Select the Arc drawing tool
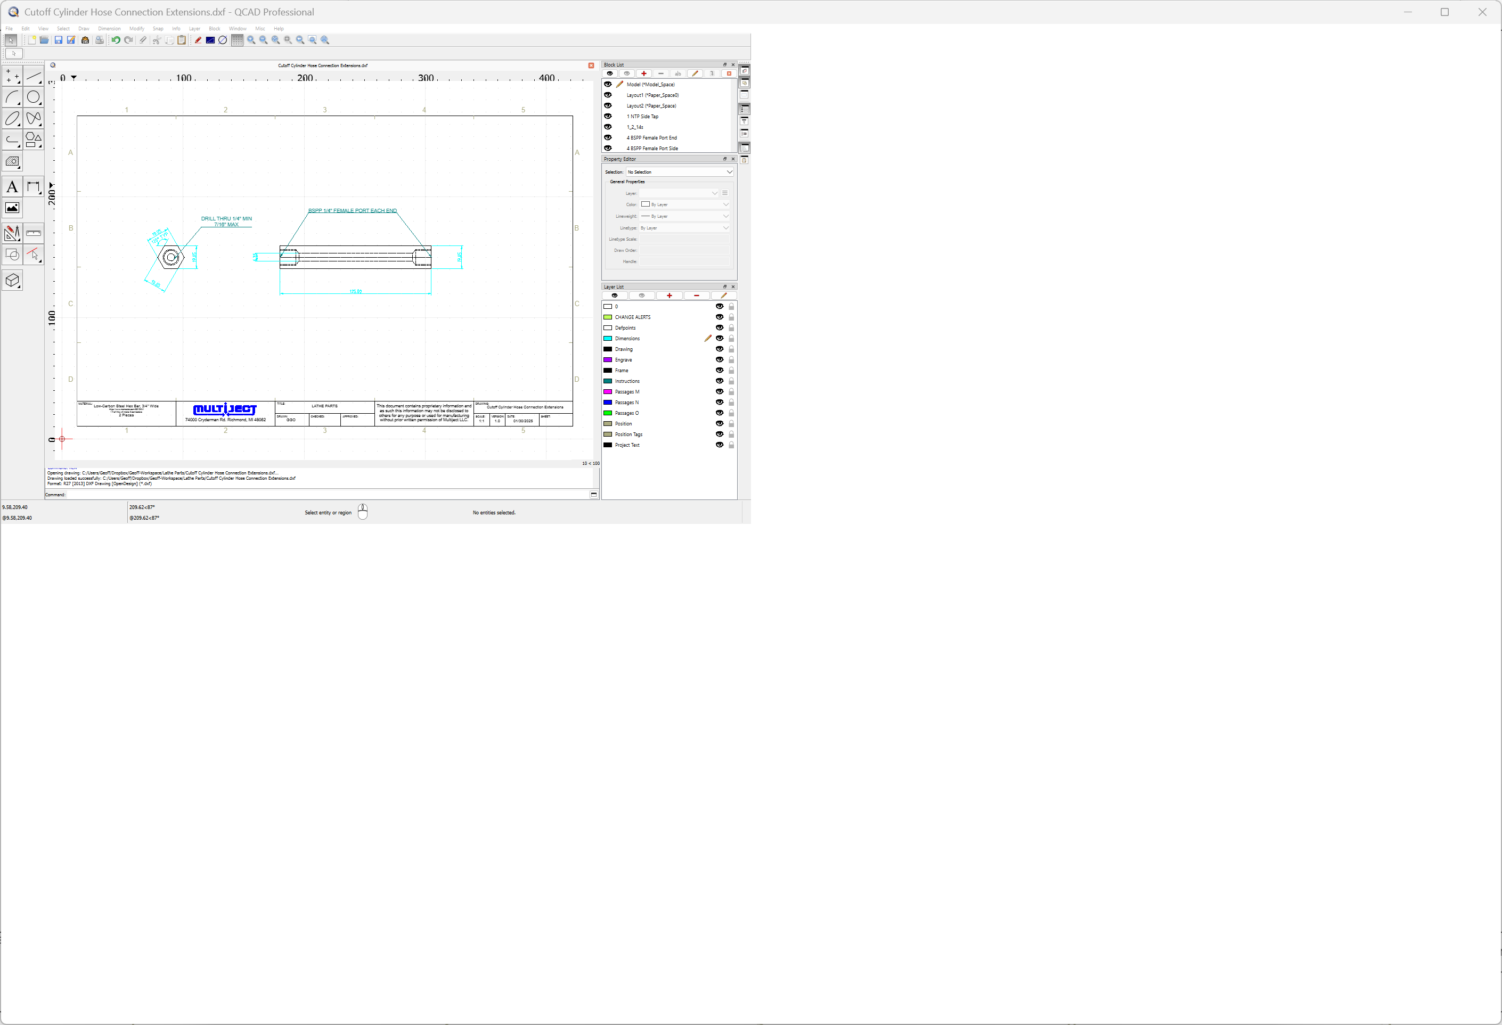1502x1025 pixels. 12,97
